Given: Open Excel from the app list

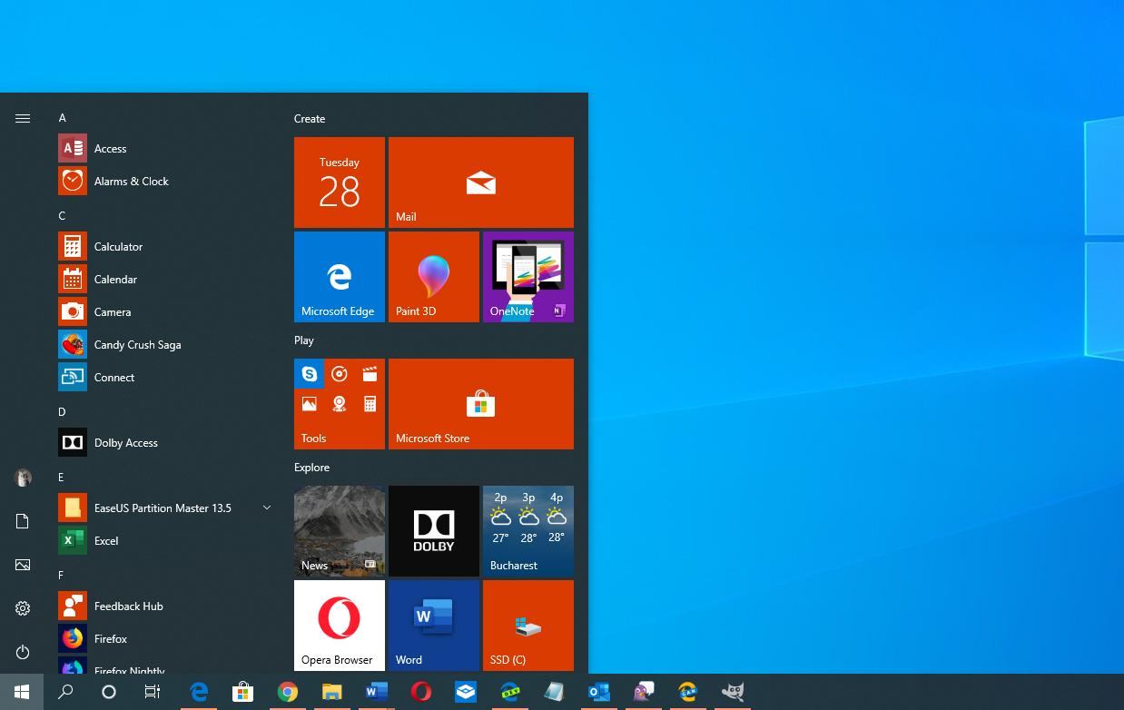Looking at the screenshot, I should click(x=163, y=541).
